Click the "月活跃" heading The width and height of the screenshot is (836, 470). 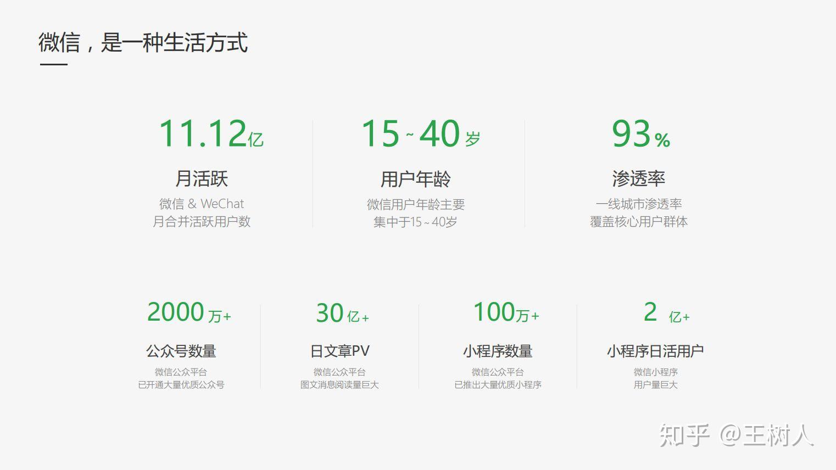pos(202,178)
